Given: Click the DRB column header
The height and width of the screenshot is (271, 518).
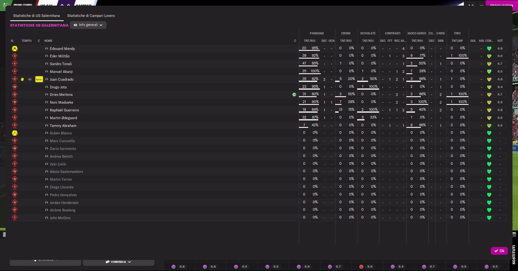Looking at the screenshot, I should click(441, 41).
